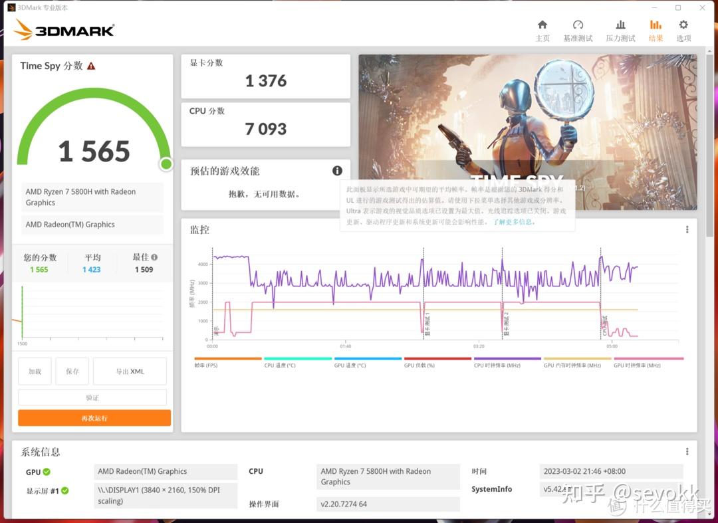Click the 主页 home icon

point(542,24)
